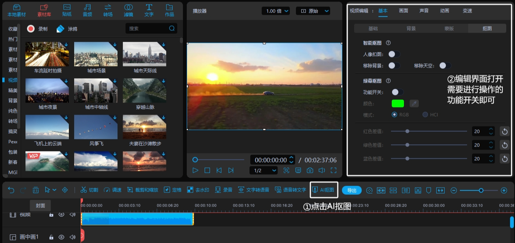515x243 pixels.
Task: Click the 导出 export button
Action: point(351,190)
